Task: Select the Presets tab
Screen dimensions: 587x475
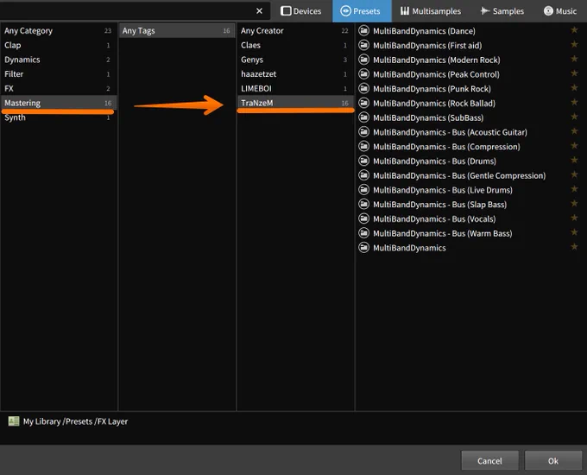Action: tap(362, 11)
